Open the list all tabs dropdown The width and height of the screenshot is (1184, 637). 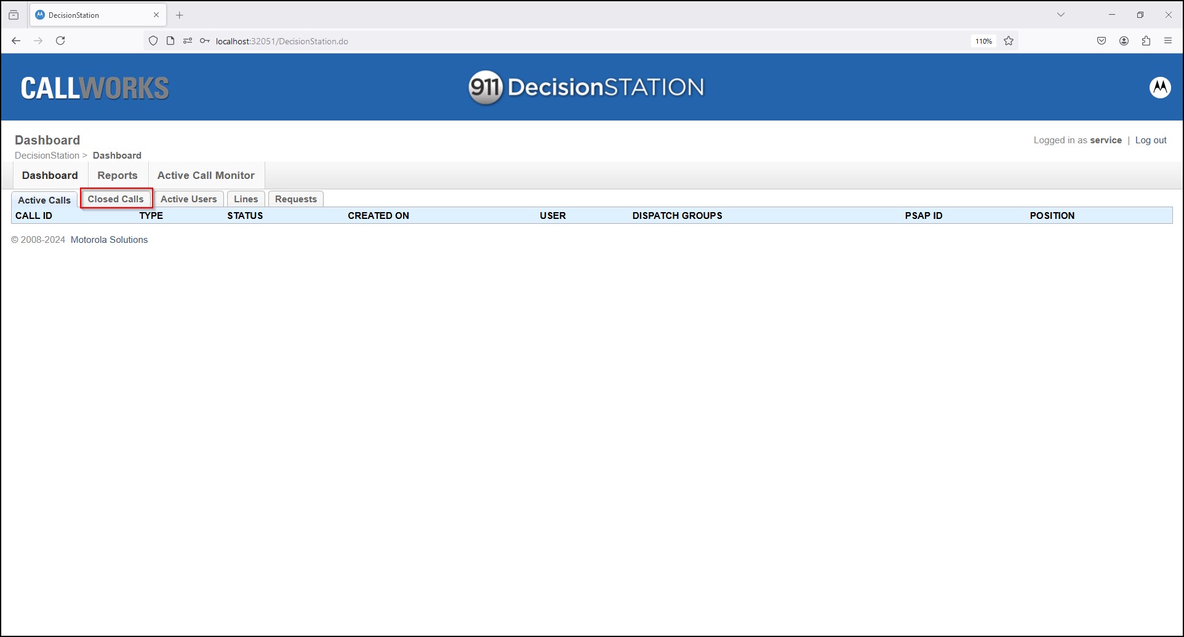[x=1060, y=14]
